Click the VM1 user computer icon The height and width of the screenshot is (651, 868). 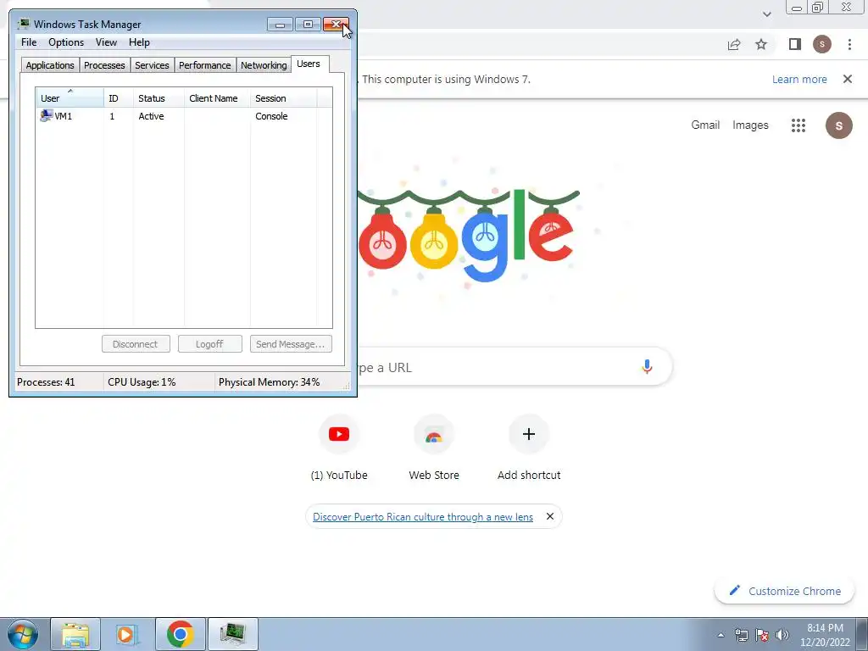(x=46, y=115)
